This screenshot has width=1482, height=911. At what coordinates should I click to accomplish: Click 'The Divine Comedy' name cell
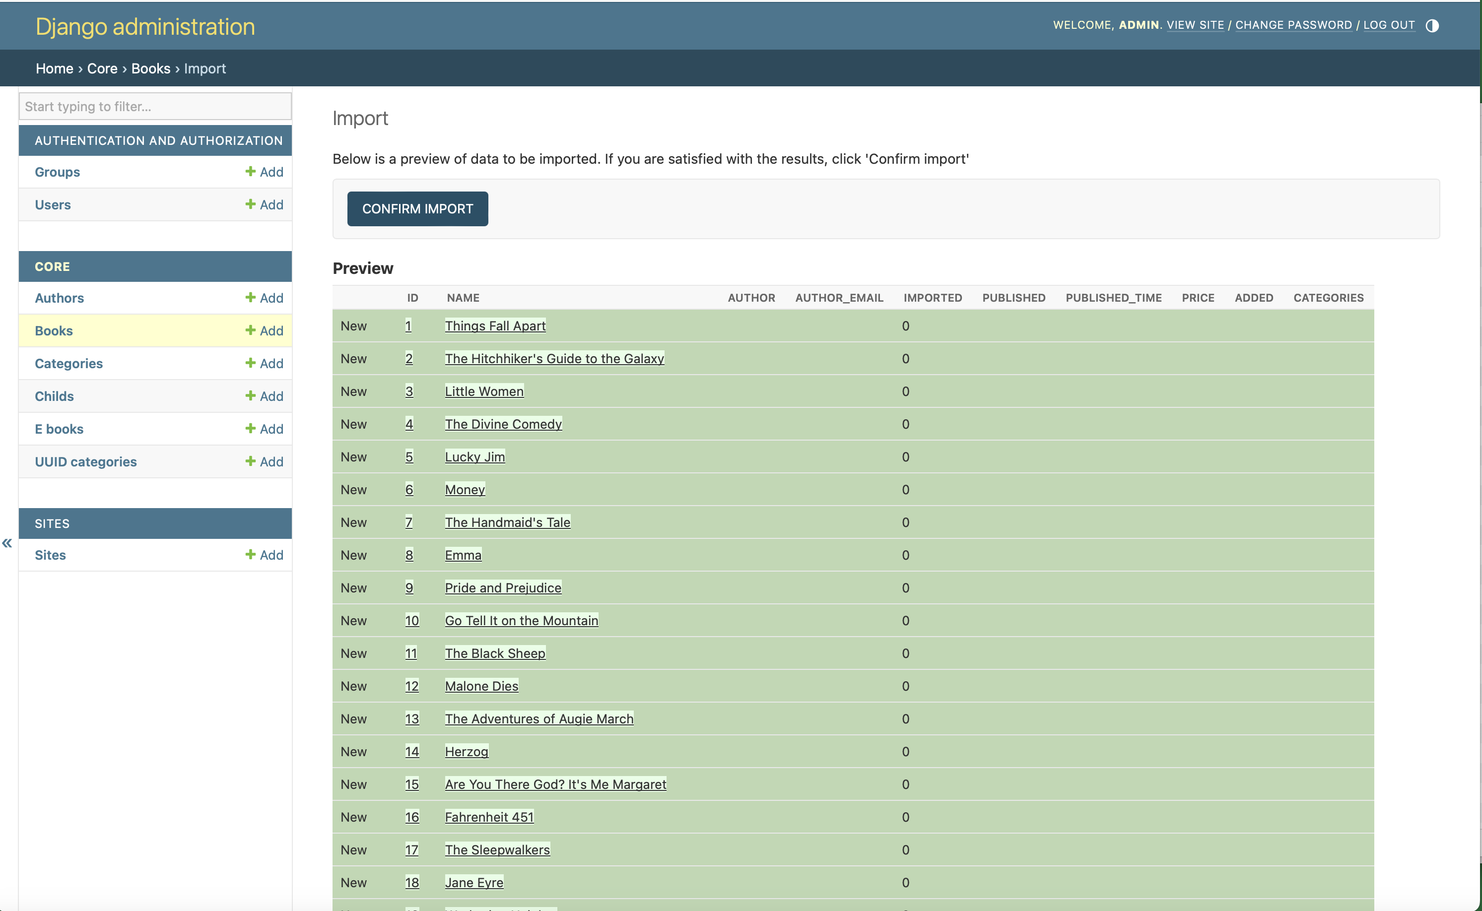(x=503, y=424)
